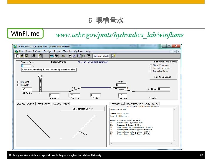
Task: Click the Approach length input field
Action: [x=54, y=95]
